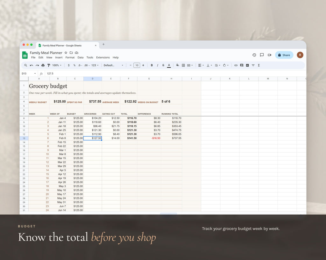The image size is (326, 260).
Task: Start a video call with camera icon
Action: click(269, 55)
